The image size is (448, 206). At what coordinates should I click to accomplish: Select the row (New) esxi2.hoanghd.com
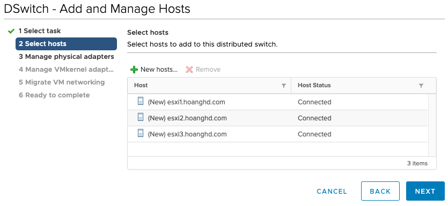(x=278, y=118)
